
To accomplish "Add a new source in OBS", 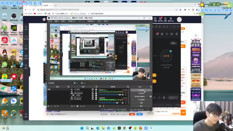I will 72,106.
